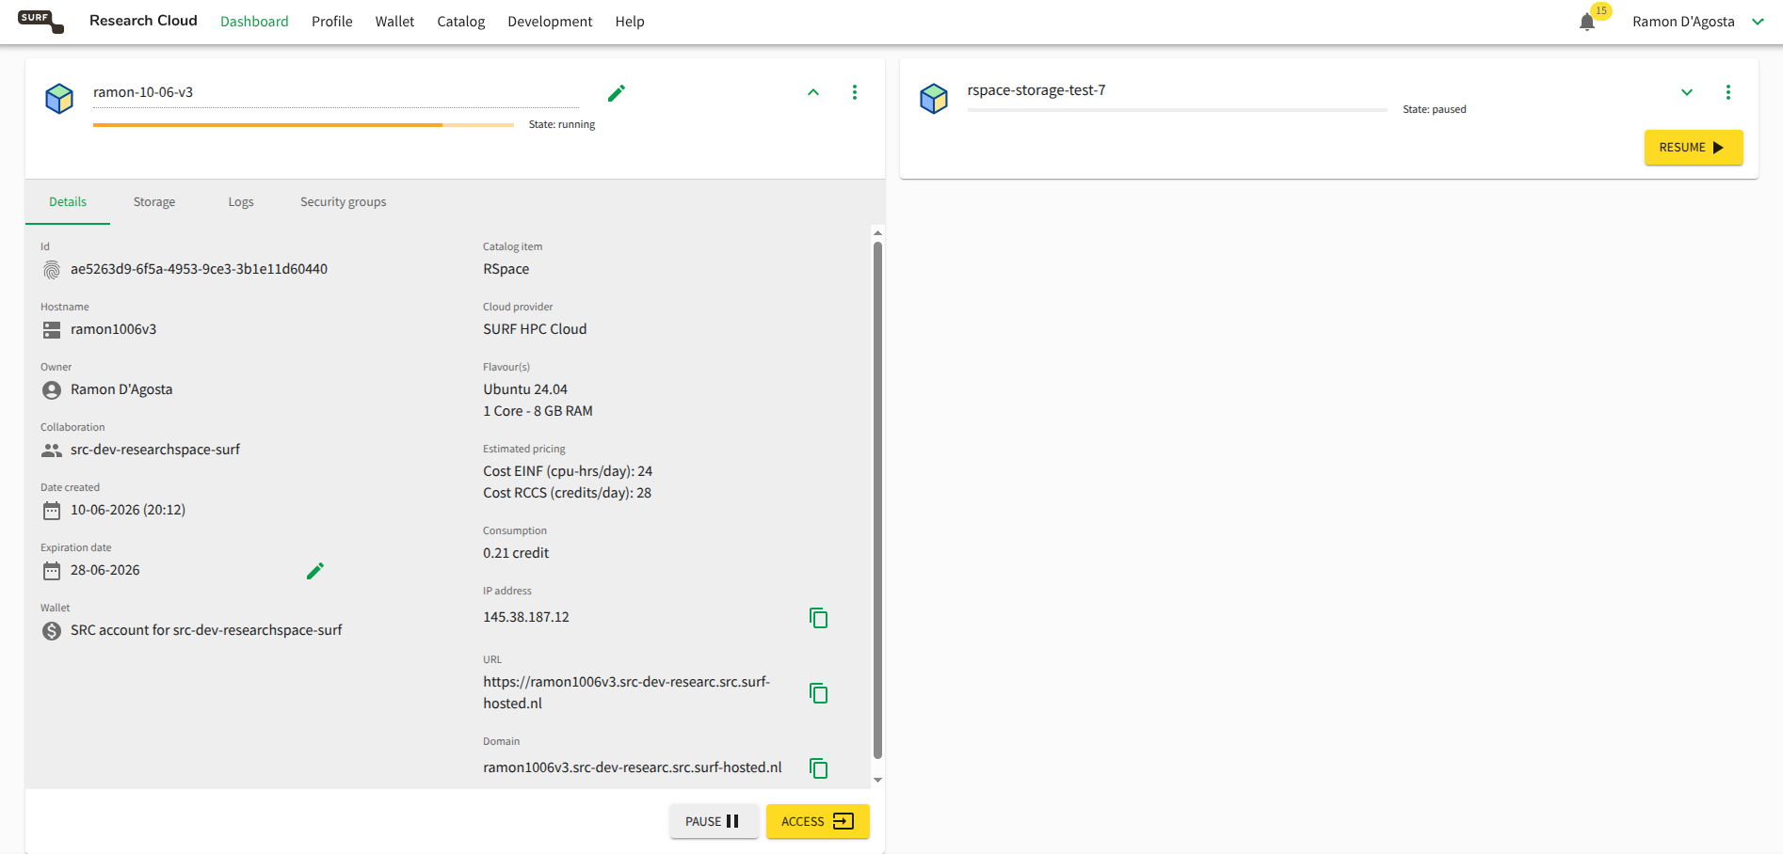Switch to the Security groups tab

pyautogui.click(x=344, y=202)
